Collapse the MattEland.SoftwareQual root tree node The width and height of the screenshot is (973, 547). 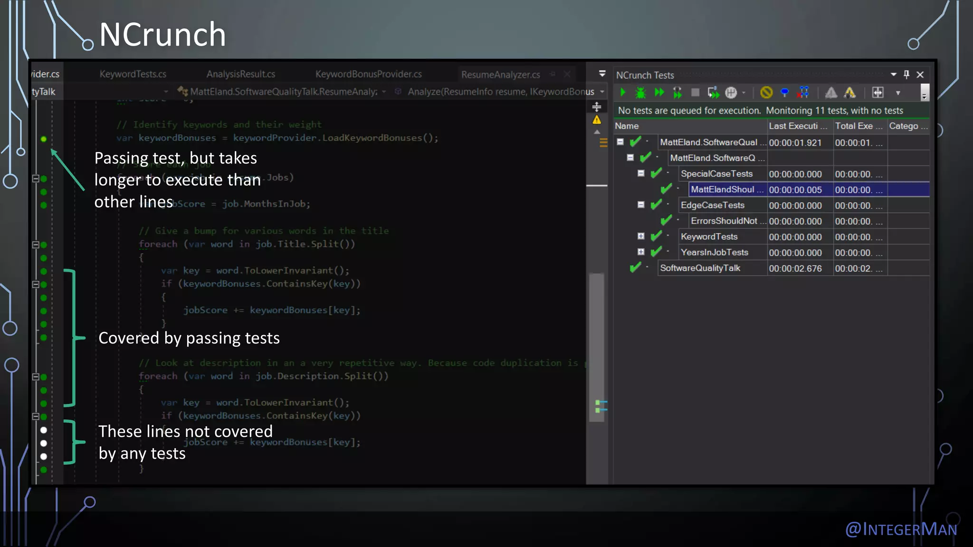coord(620,142)
